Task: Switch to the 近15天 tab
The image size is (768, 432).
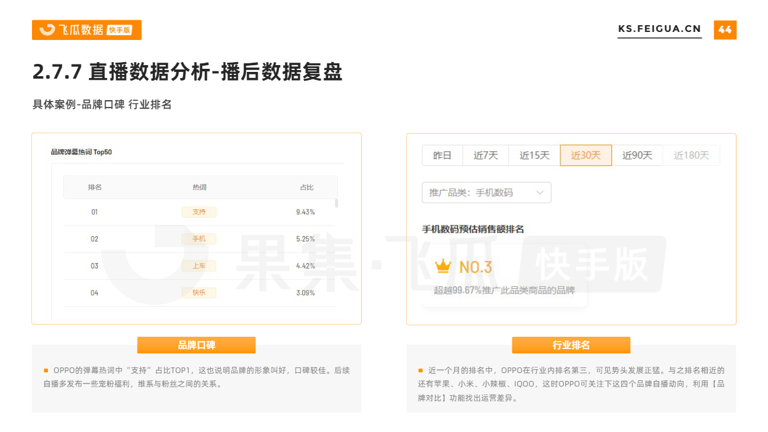Action: 535,155
